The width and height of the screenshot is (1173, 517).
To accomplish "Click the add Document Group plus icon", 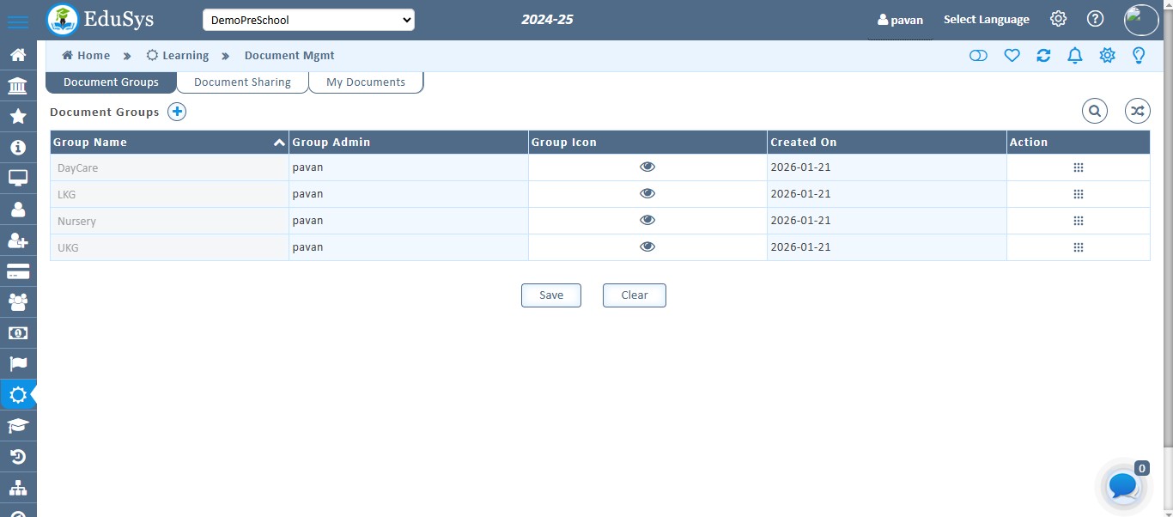I will [177, 112].
